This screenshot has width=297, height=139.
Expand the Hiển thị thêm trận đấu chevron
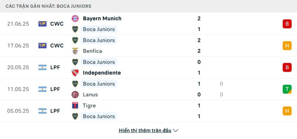click(176, 130)
